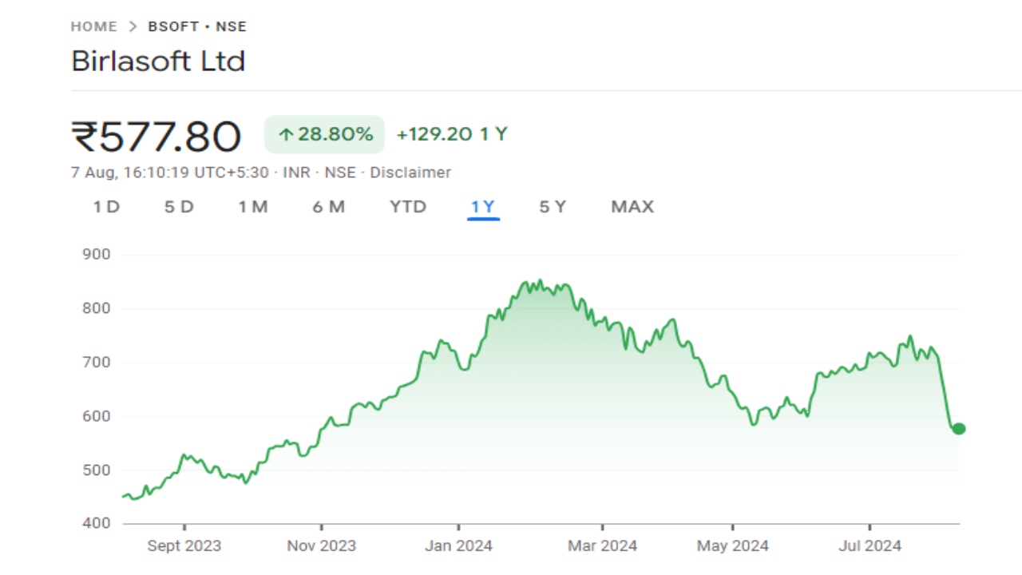Select the 1 Y range tab
Image resolution: width=1022 pixels, height=575 pixels.
point(483,207)
